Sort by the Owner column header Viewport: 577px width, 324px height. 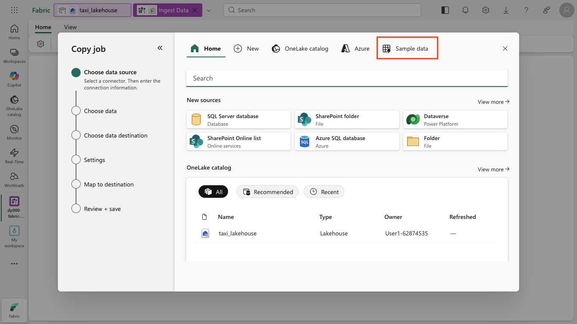[x=393, y=217]
